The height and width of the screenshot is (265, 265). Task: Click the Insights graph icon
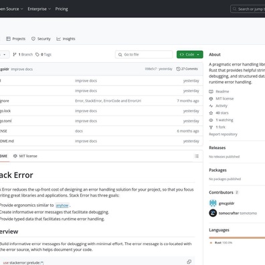[58, 39]
